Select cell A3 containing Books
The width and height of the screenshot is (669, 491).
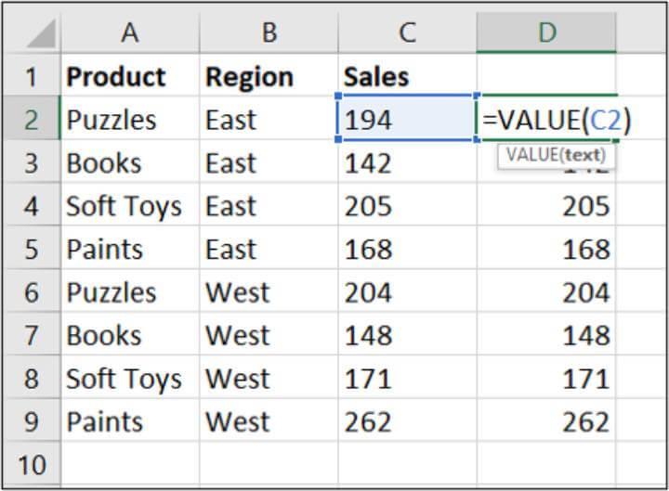(x=129, y=163)
